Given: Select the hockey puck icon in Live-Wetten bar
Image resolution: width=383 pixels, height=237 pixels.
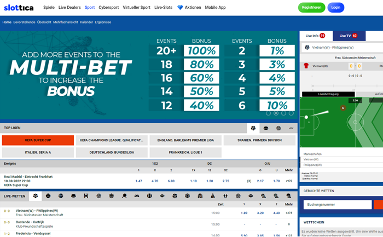Looking at the screenshot, I should point(73,196).
